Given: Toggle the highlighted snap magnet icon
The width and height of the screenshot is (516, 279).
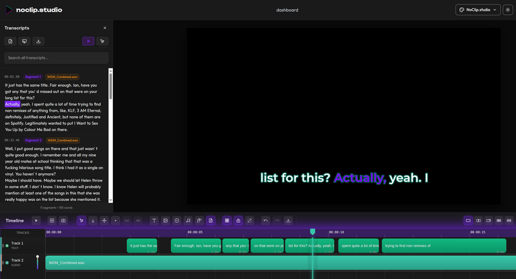Looking at the screenshot, I should pyautogui.click(x=238, y=221).
